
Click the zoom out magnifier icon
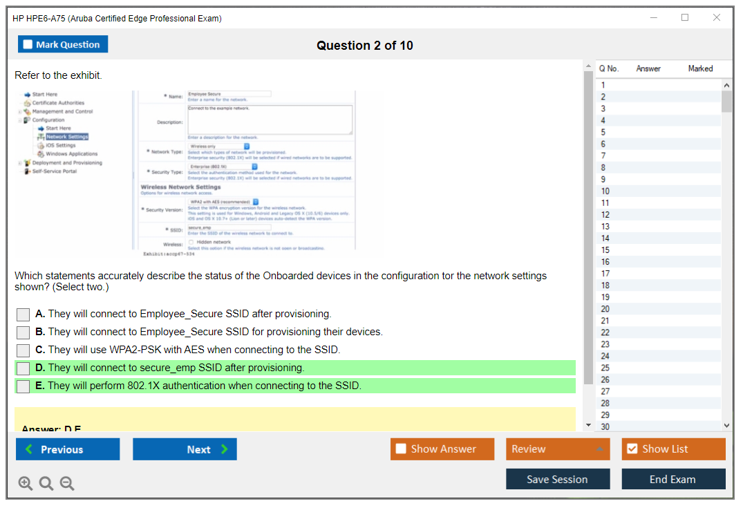click(x=67, y=483)
